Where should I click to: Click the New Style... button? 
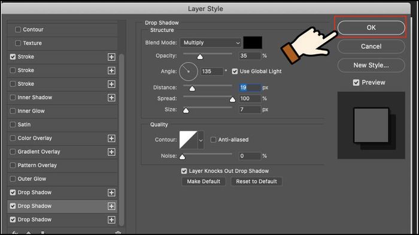[371, 65]
